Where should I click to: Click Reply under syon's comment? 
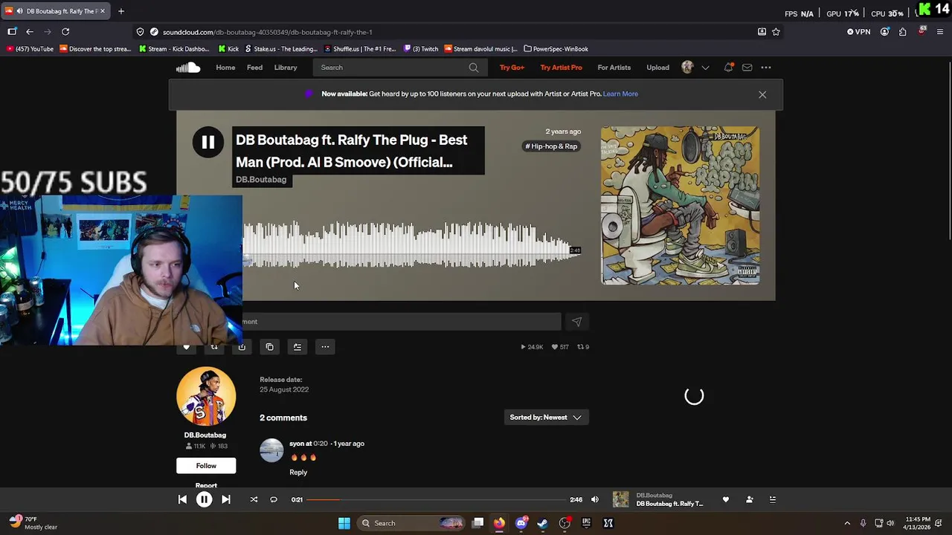(x=298, y=473)
